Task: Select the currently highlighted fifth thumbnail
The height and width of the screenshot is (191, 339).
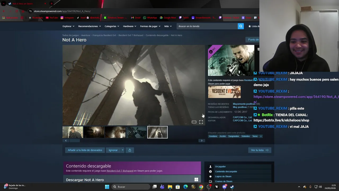Action: click(158, 132)
